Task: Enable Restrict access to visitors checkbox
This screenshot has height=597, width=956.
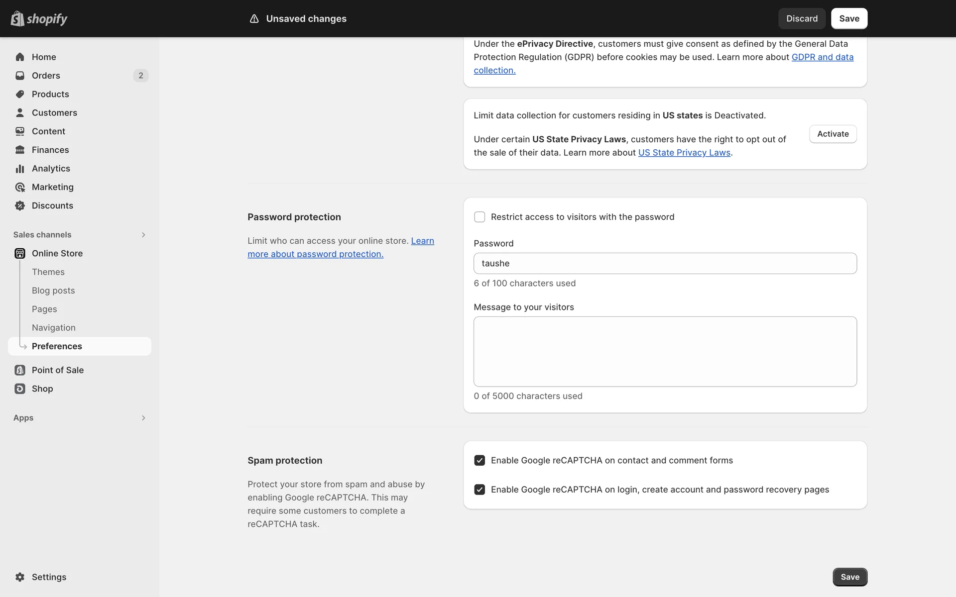Action: pos(479,217)
